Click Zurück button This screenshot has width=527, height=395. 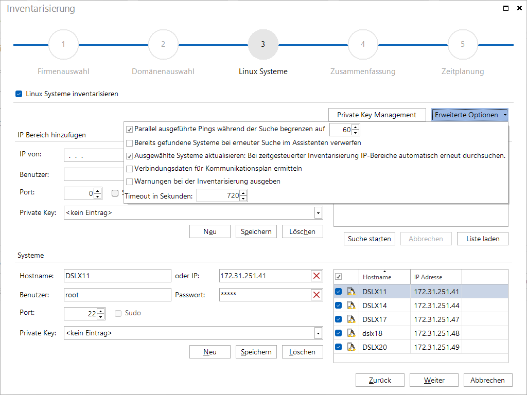380,380
